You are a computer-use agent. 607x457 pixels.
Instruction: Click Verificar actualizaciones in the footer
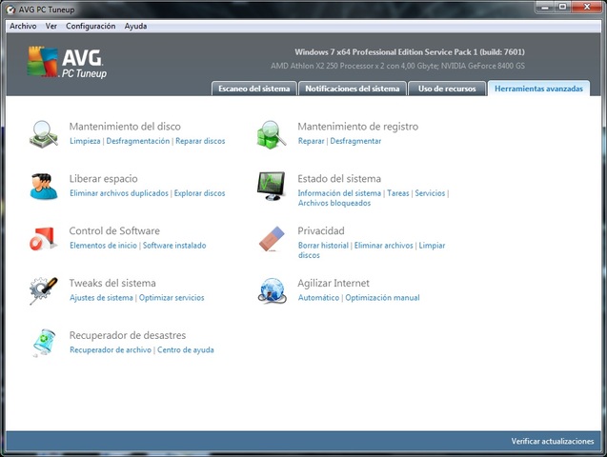(553, 441)
